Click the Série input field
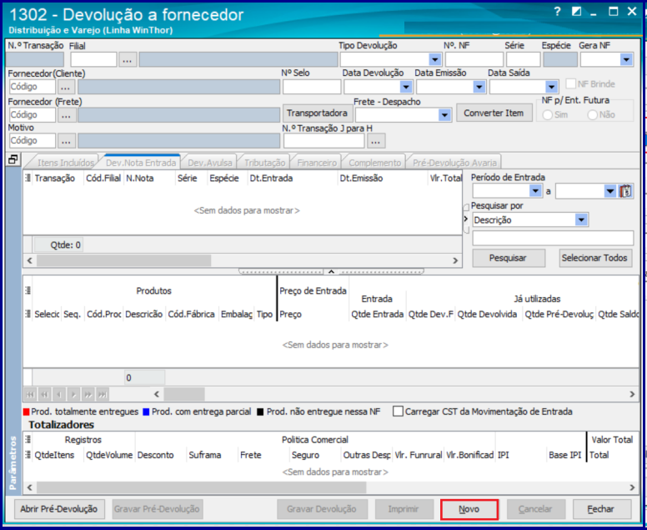 [x=524, y=60]
